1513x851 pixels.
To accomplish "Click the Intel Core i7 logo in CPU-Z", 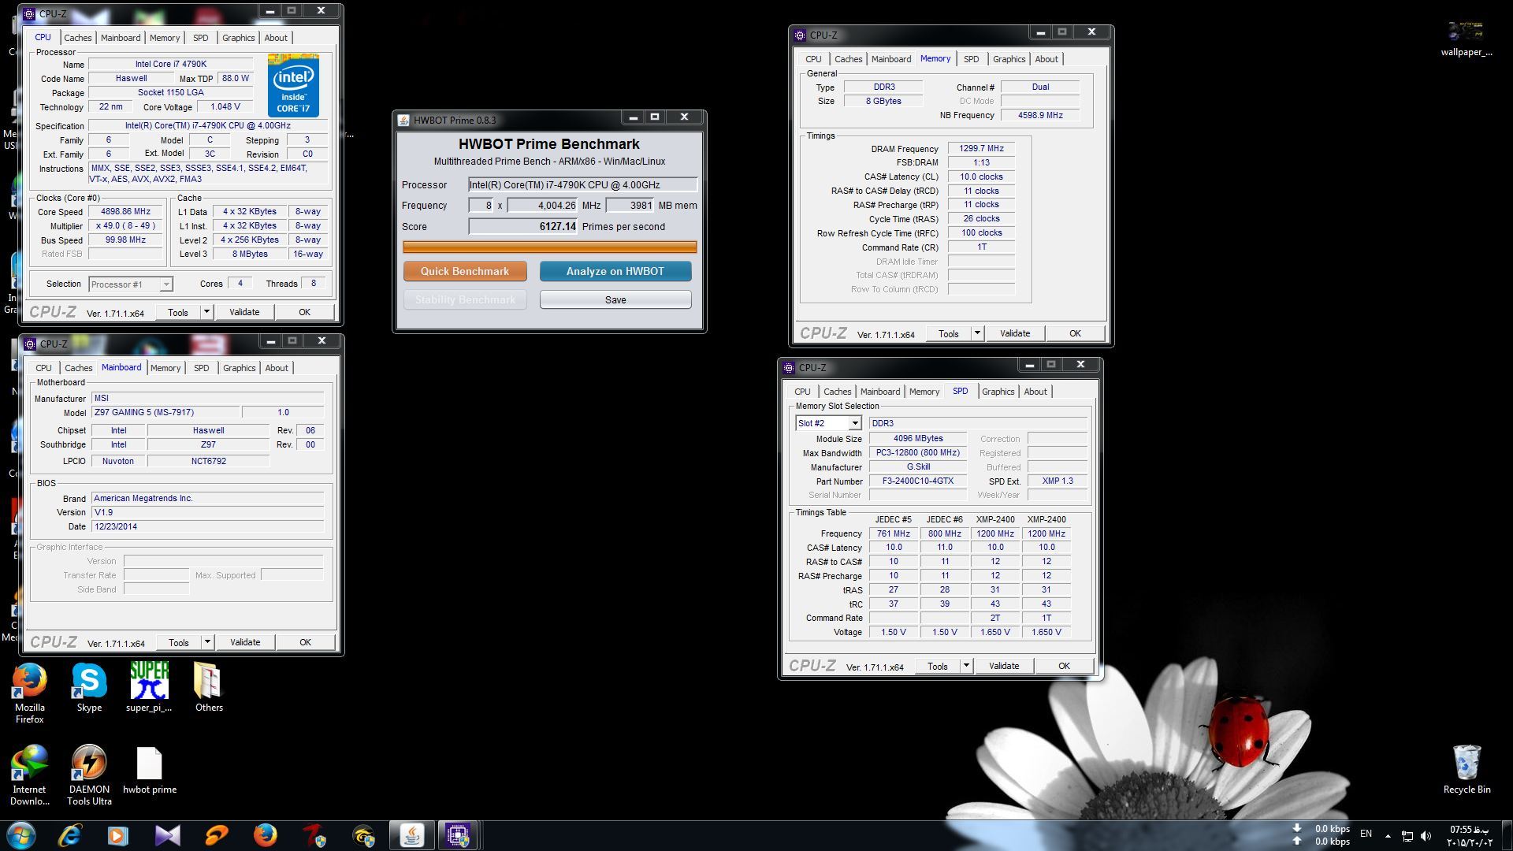I will coord(293,85).
